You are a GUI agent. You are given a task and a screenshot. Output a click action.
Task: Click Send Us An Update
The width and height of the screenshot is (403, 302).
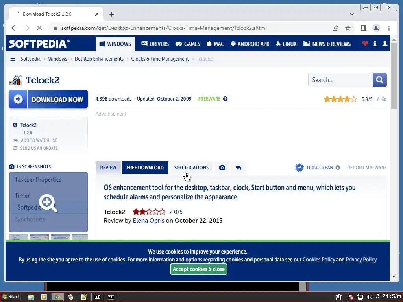point(35,148)
